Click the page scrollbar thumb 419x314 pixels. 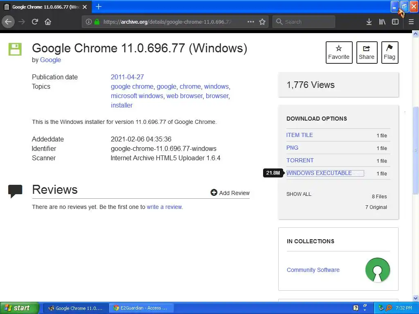click(x=415, y=150)
